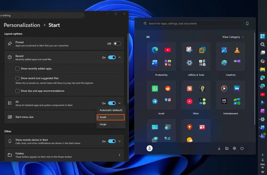Open Settings gear in Utilities & Tools group
The width and height of the screenshot is (267, 175).
click(189, 63)
